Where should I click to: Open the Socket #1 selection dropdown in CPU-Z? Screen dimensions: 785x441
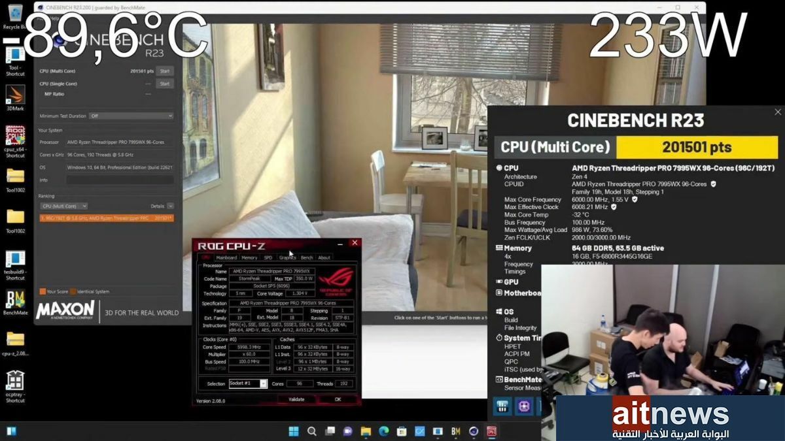[x=263, y=382]
